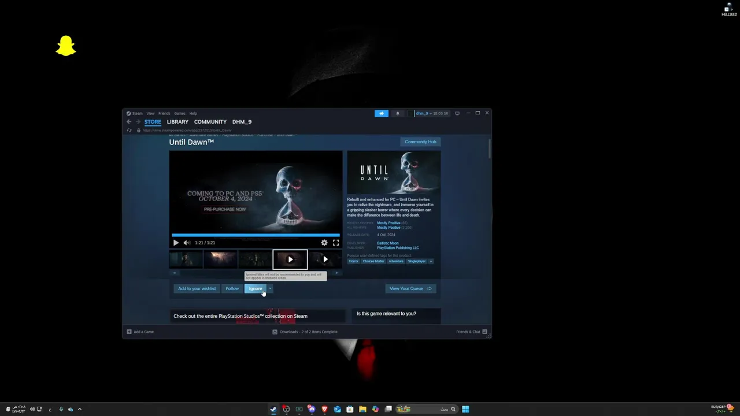Screen dimensions: 740x416
Task: Click the taskbar search box
Action: (427, 409)
